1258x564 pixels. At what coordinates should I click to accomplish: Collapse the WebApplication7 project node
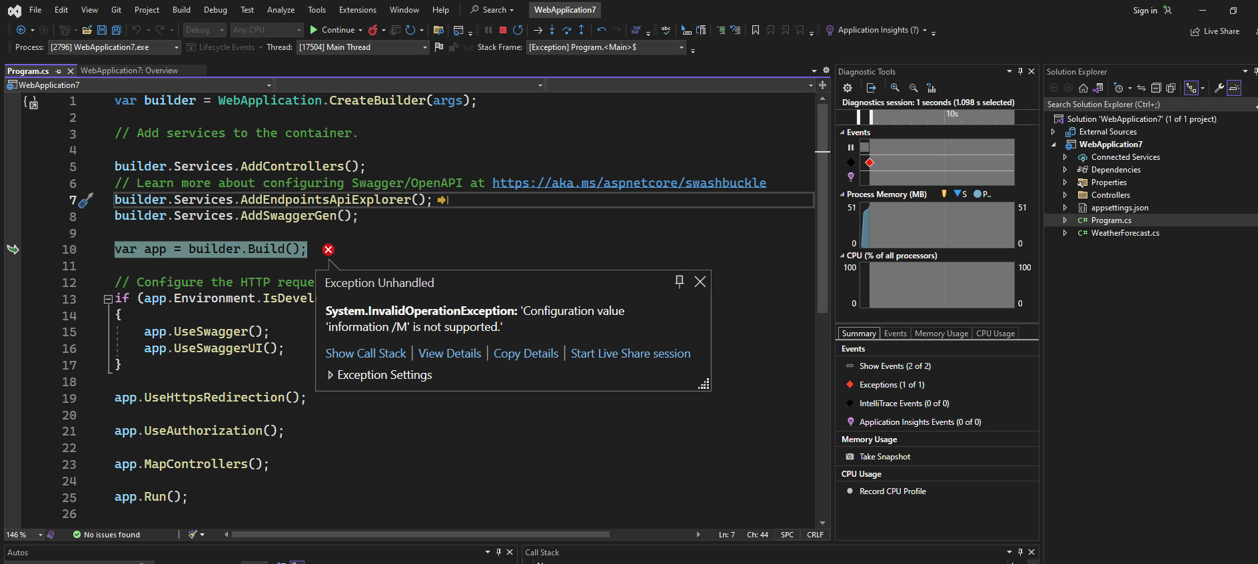(1053, 144)
